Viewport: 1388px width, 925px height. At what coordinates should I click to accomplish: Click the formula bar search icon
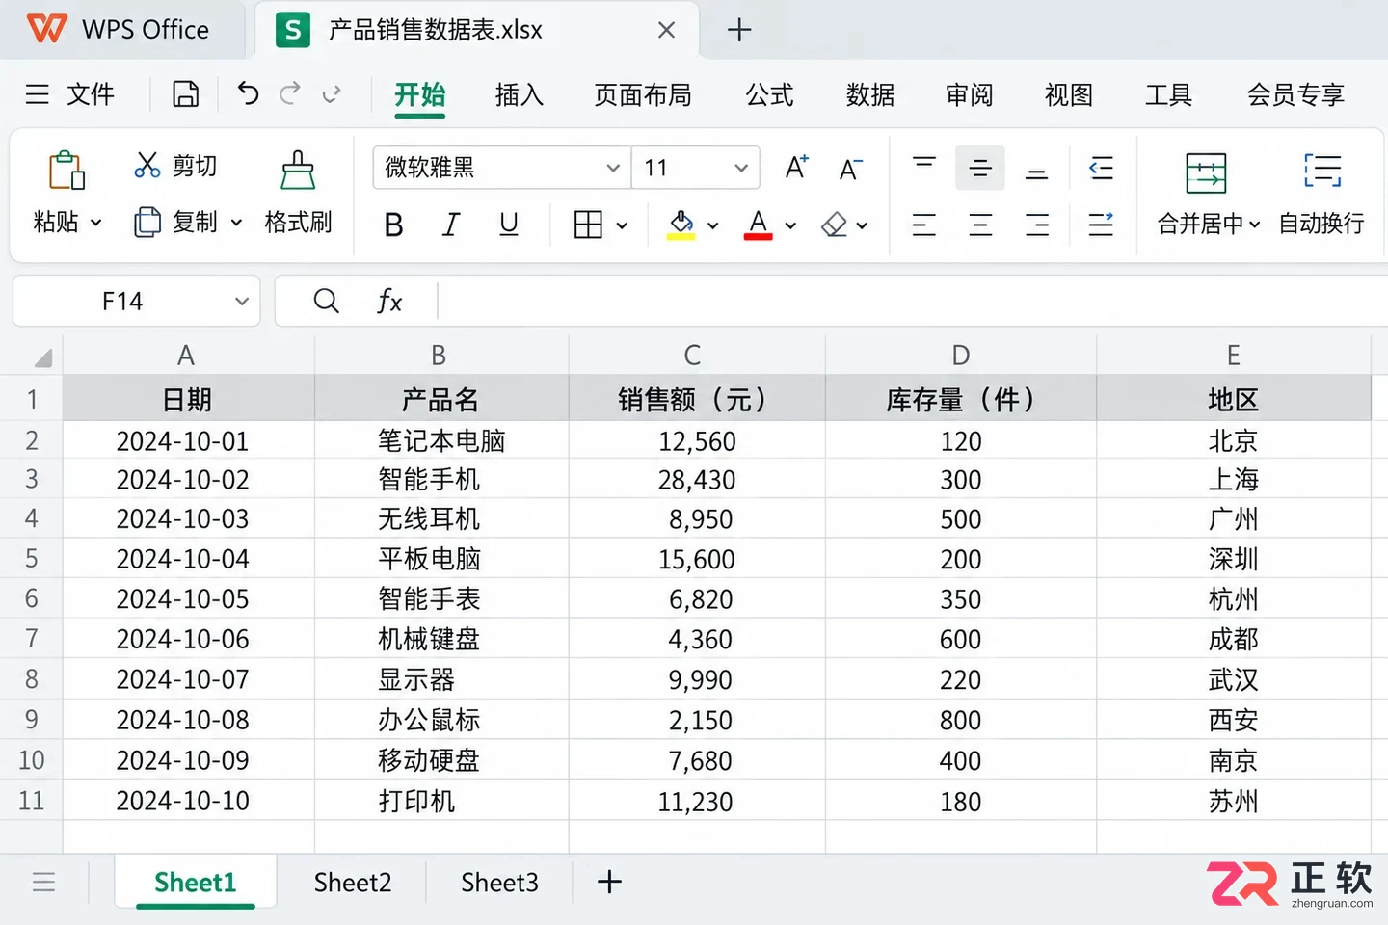327,302
